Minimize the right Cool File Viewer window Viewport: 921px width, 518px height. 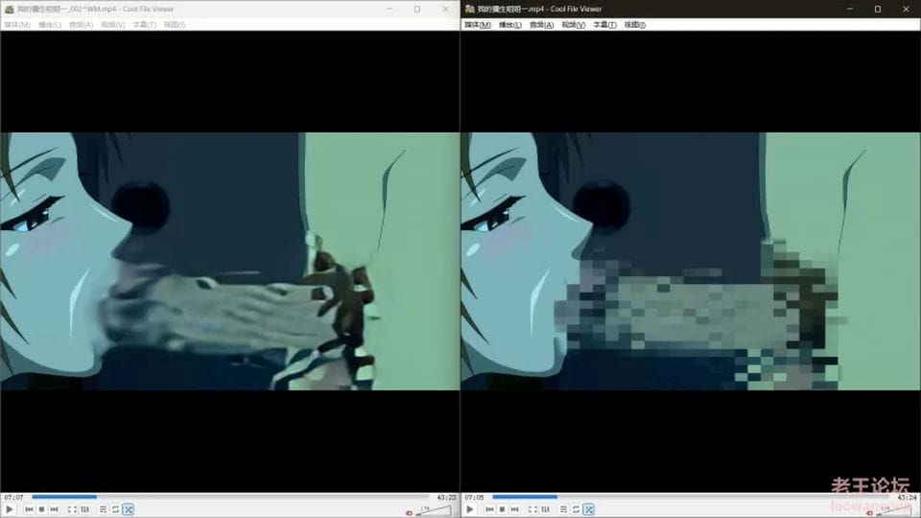tap(850, 9)
